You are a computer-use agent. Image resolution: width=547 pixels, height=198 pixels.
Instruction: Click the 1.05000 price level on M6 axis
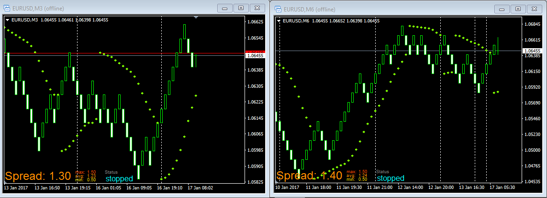pyautogui.click(x=532, y=150)
